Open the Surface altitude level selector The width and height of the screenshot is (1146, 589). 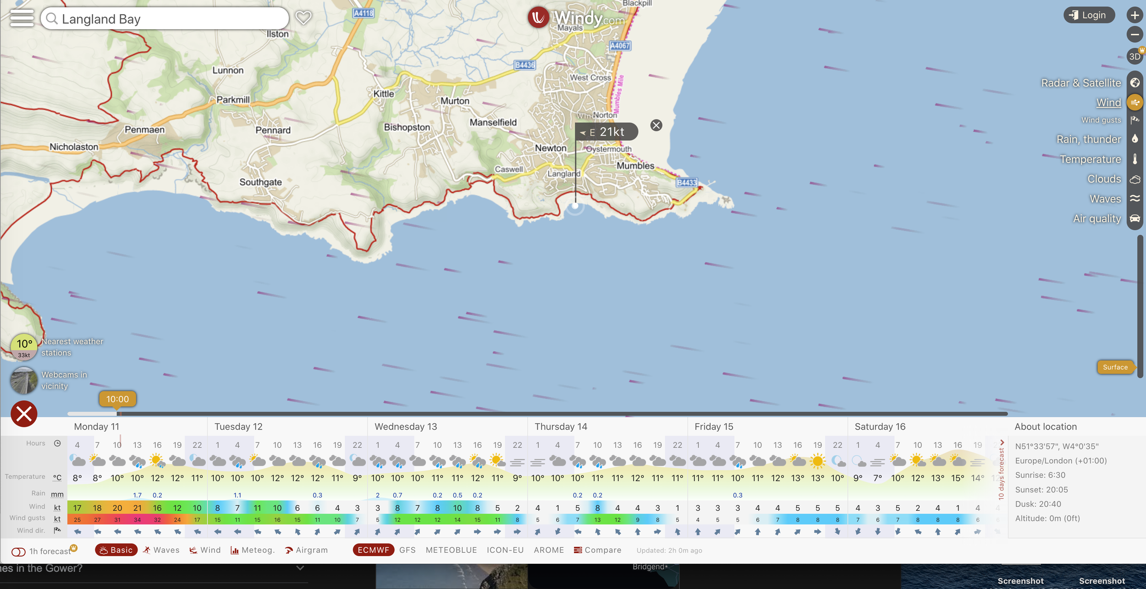click(x=1115, y=367)
